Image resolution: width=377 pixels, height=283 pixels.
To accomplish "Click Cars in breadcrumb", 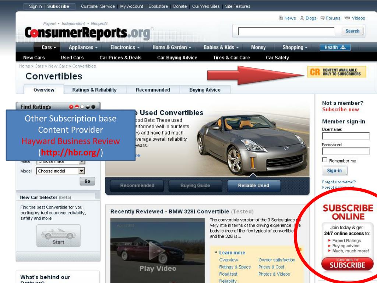I will coord(39,66).
